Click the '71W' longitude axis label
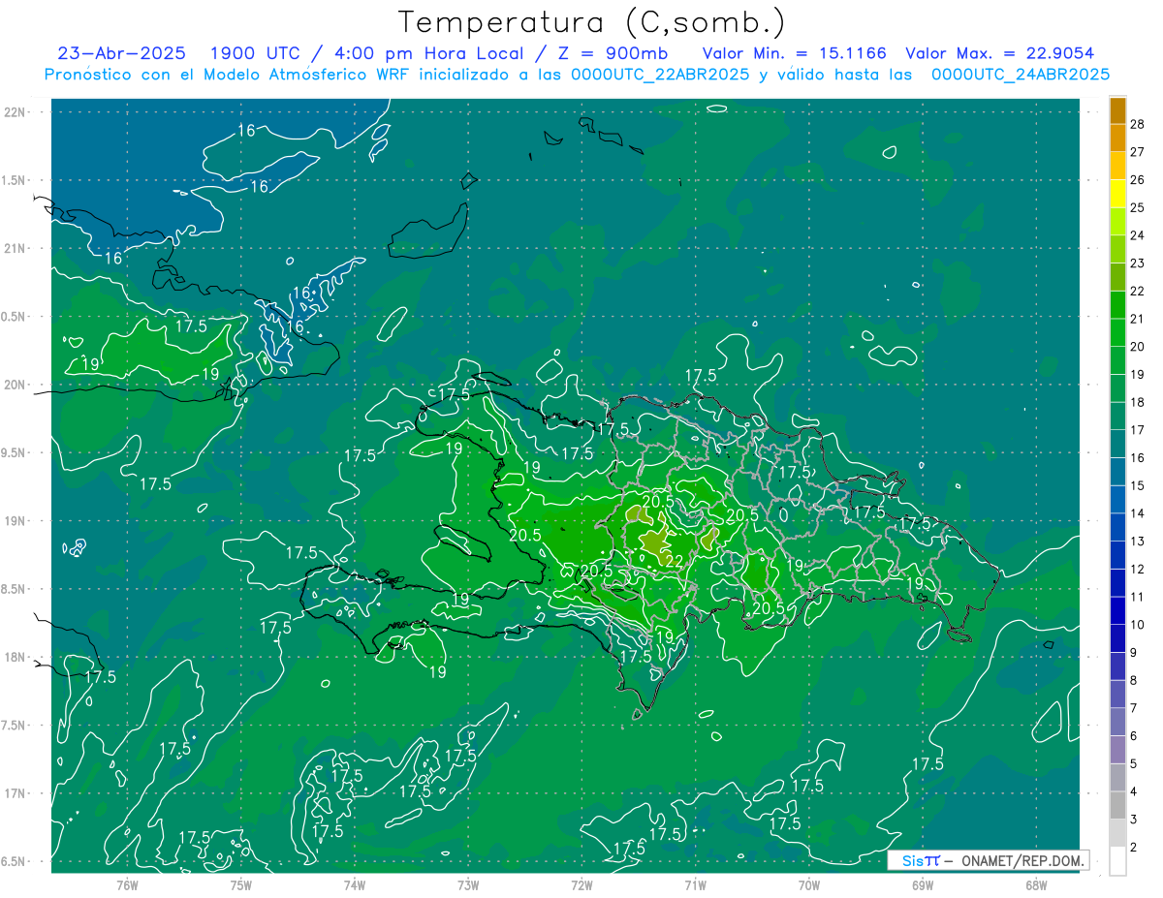 coord(695,885)
